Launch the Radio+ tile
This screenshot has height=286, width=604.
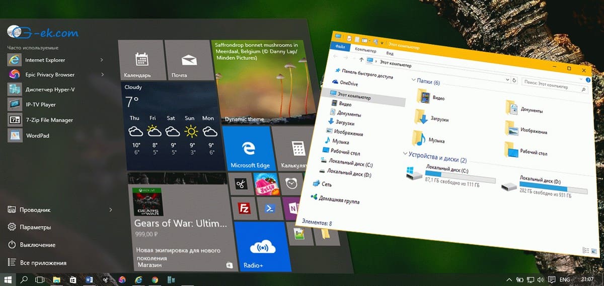[263, 247]
